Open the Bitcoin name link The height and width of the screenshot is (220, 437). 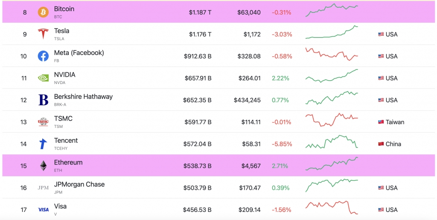click(x=64, y=9)
